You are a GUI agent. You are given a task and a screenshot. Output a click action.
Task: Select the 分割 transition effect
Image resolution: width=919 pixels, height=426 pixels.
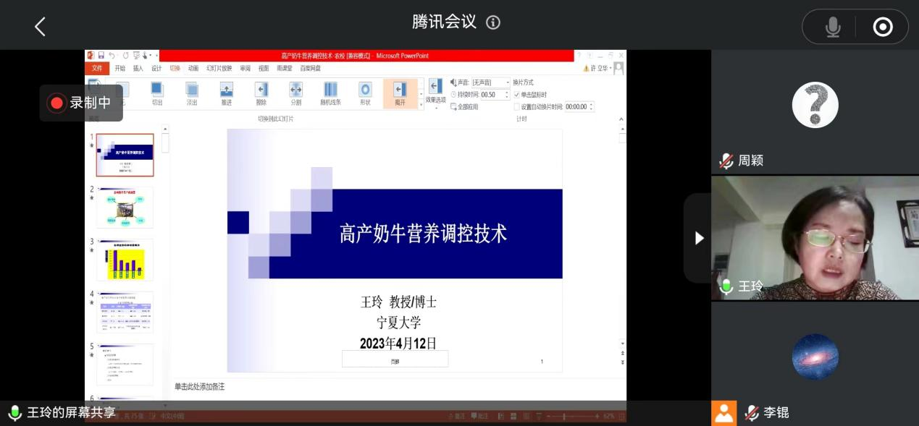(x=295, y=94)
